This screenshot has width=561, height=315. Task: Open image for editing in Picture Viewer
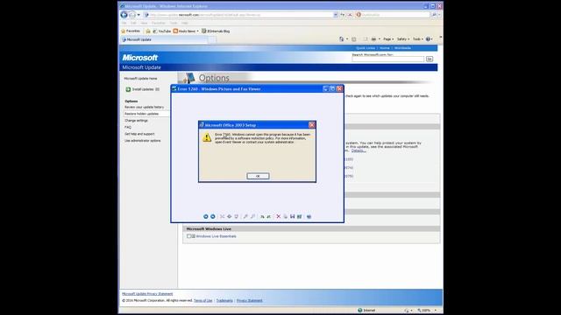click(x=300, y=216)
